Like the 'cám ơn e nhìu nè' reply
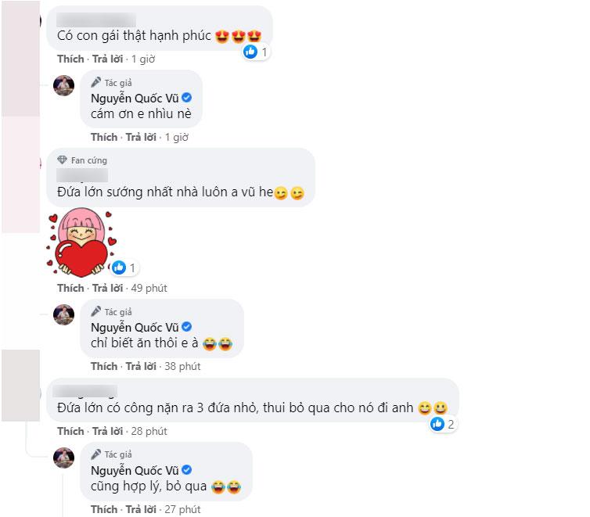590x517 pixels. tap(104, 137)
